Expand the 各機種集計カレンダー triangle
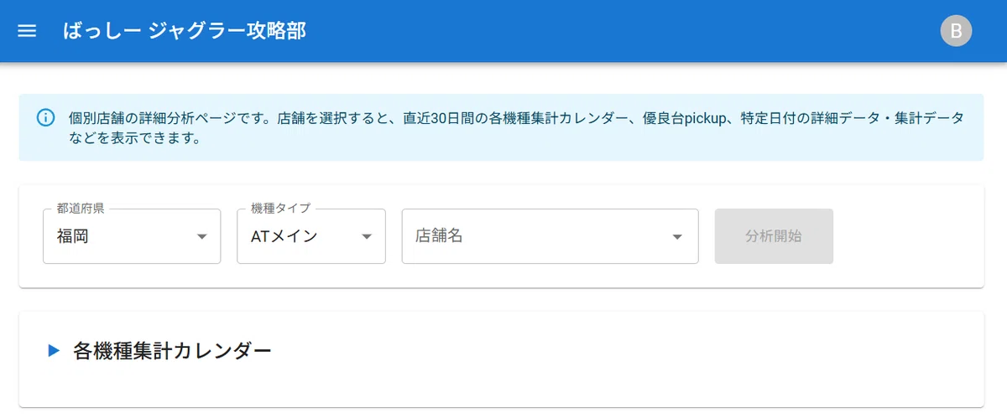 [x=54, y=351]
